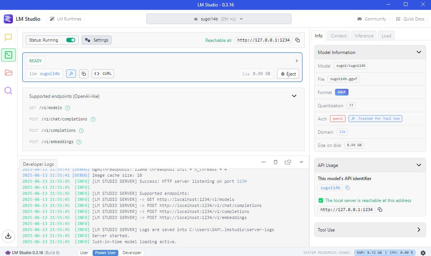Click the tool use wrench icon beside sugoi14b
This screenshot has width=431, height=256.
71,74
